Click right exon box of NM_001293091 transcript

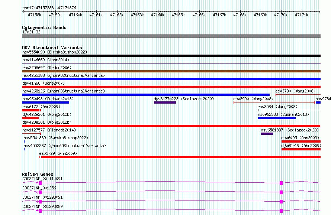pyautogui.click(x=281, y=202)
